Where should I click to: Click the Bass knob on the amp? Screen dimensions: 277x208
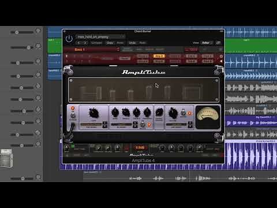(x=115, y=112)
